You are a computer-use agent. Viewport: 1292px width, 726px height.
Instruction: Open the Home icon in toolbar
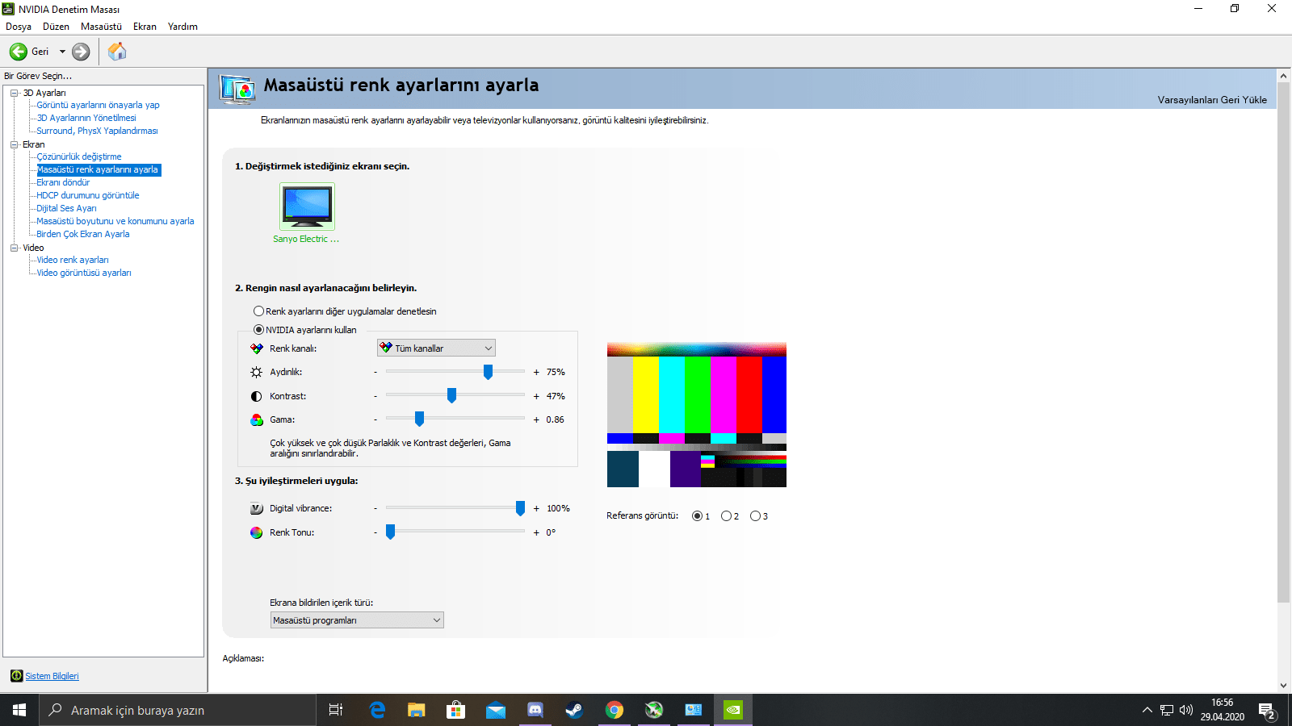[x=117, y=52]
